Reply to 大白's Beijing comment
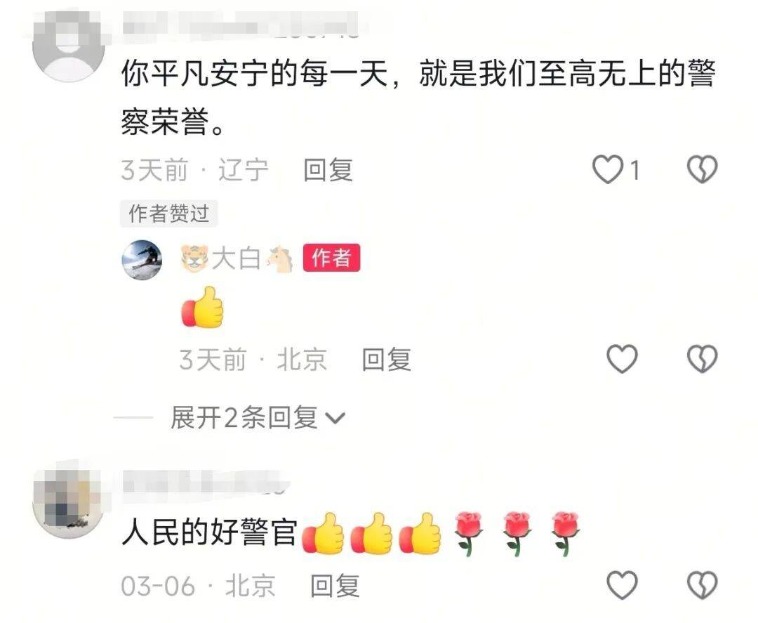 pos(387,360)
